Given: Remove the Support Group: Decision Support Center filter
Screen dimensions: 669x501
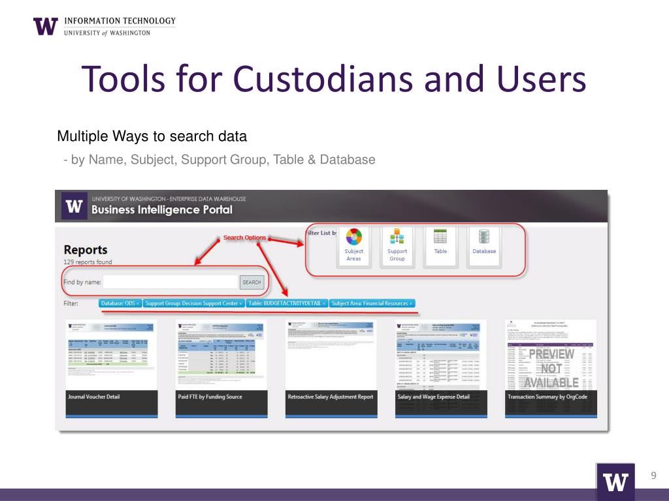Looking at the screenshot, I should (240, 303).
